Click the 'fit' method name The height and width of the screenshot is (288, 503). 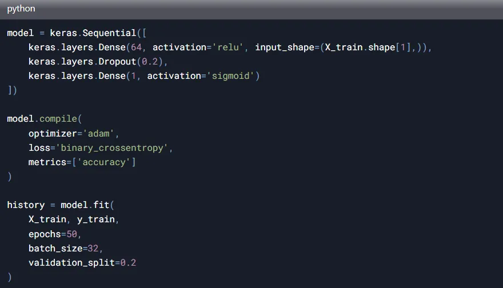pyautogui.click(x=101, y=205)
